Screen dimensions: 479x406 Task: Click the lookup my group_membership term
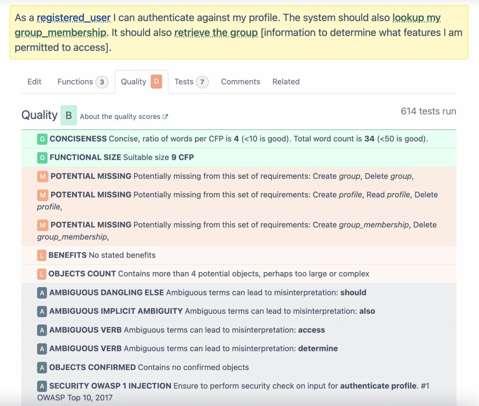click(416, 18)
